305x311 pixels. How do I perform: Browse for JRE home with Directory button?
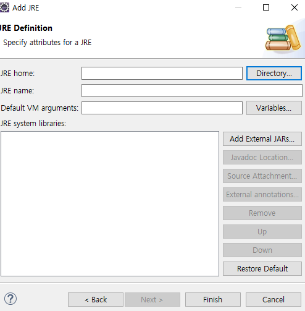pos(274,73)
